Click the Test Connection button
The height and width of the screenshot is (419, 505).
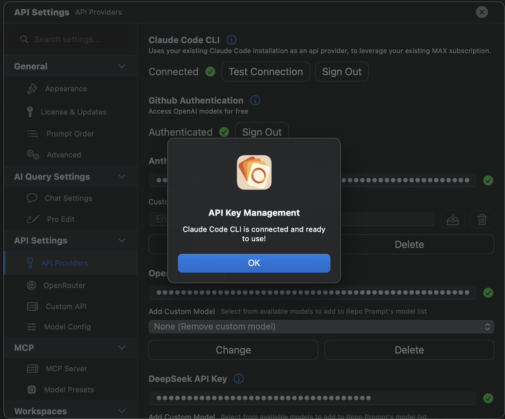pos(266,71)
